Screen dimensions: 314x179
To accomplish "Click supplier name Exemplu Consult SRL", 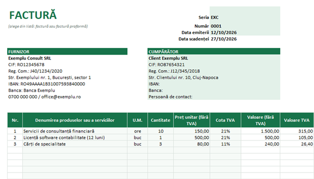I will [30, 58].
